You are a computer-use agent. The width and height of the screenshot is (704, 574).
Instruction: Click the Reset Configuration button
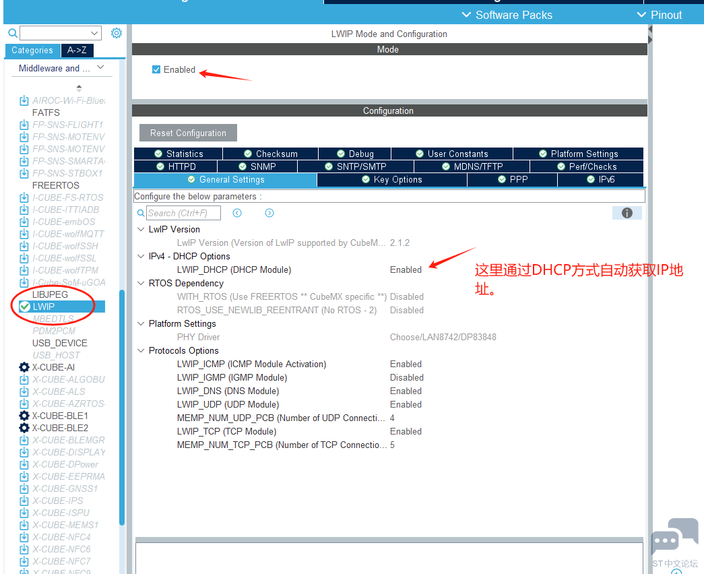(x=188, y=133)
